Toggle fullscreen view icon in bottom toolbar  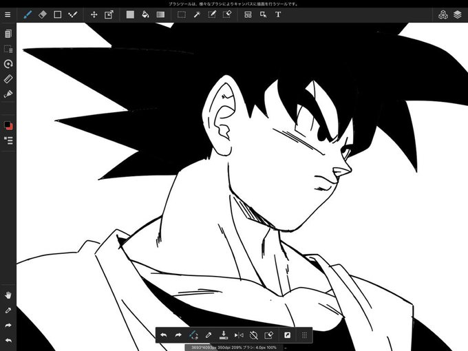pos(287,335)
